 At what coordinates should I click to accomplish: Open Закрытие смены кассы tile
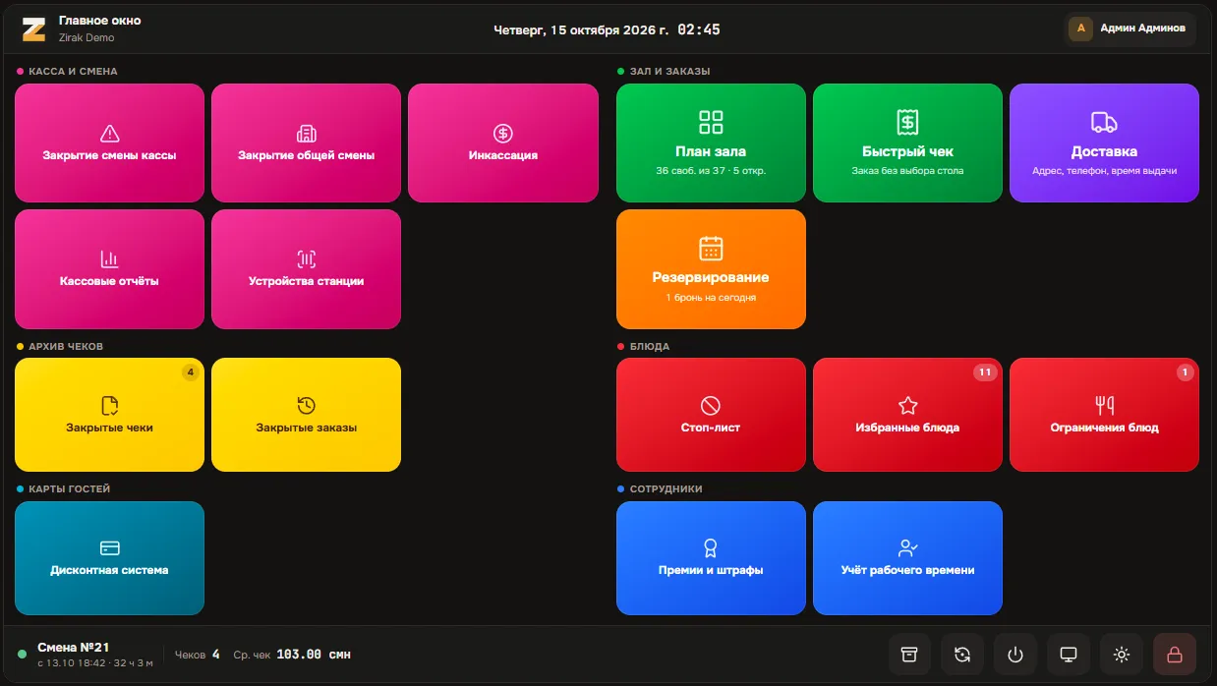(110, 143)
